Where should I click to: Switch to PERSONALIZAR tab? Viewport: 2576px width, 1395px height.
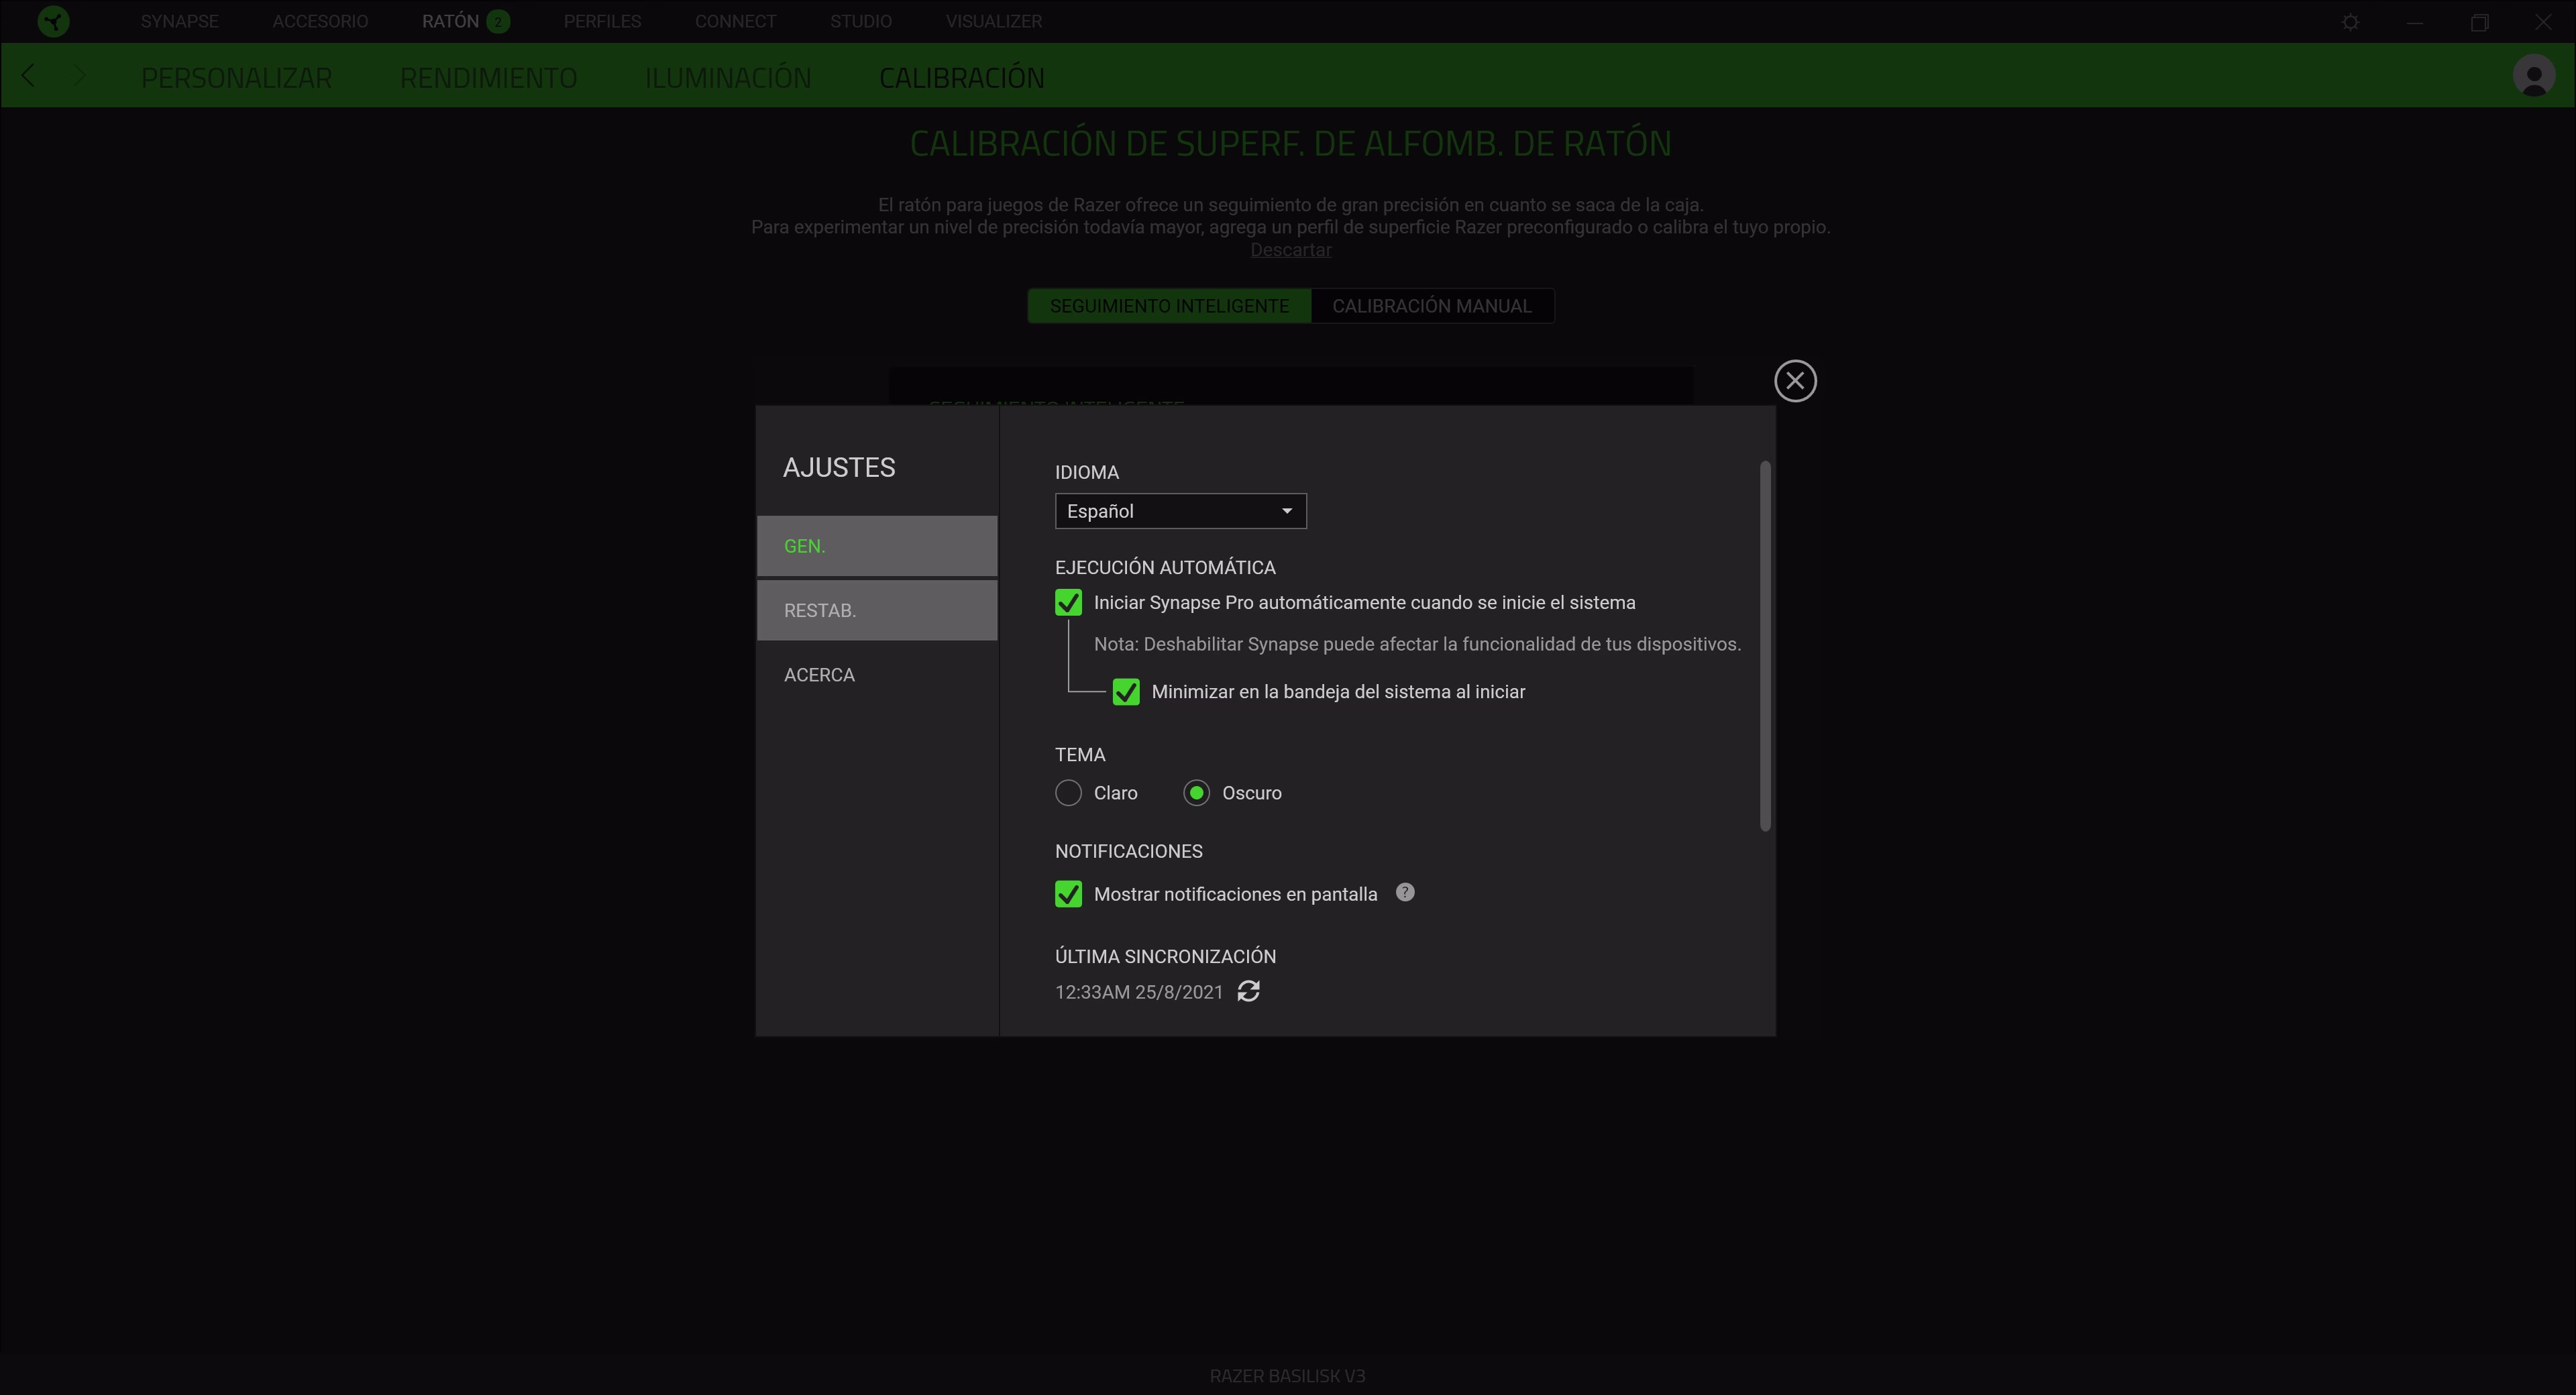[x=236, y=77]
